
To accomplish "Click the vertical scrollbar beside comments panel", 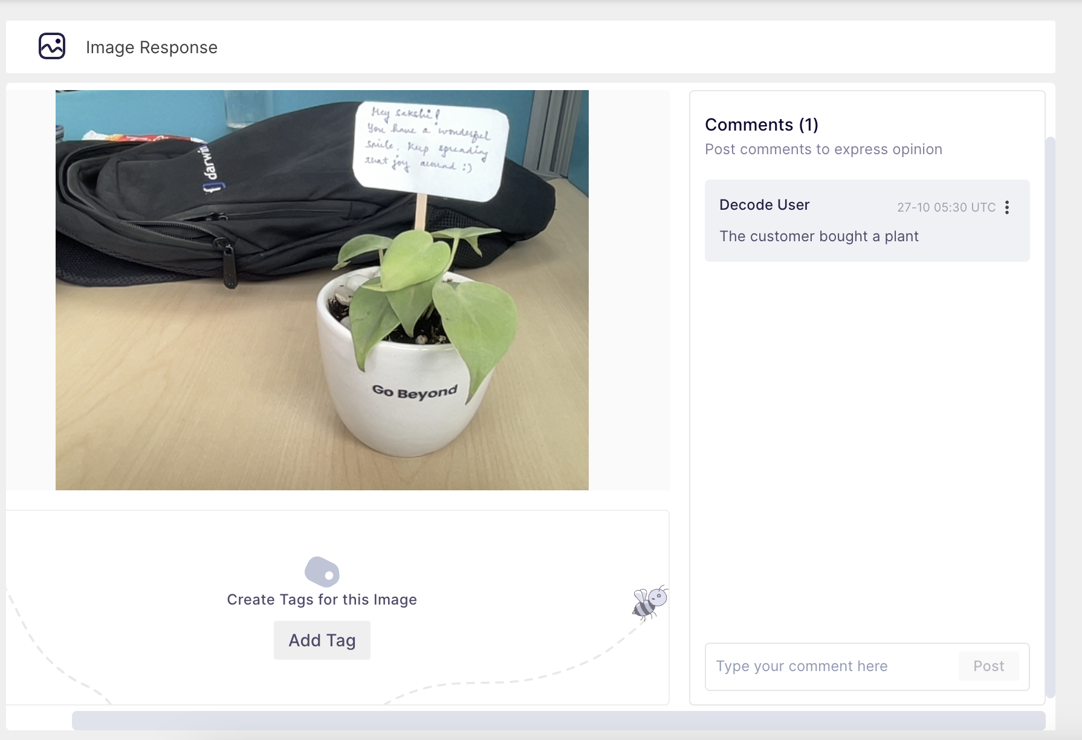I will (x=1051, y=417).
